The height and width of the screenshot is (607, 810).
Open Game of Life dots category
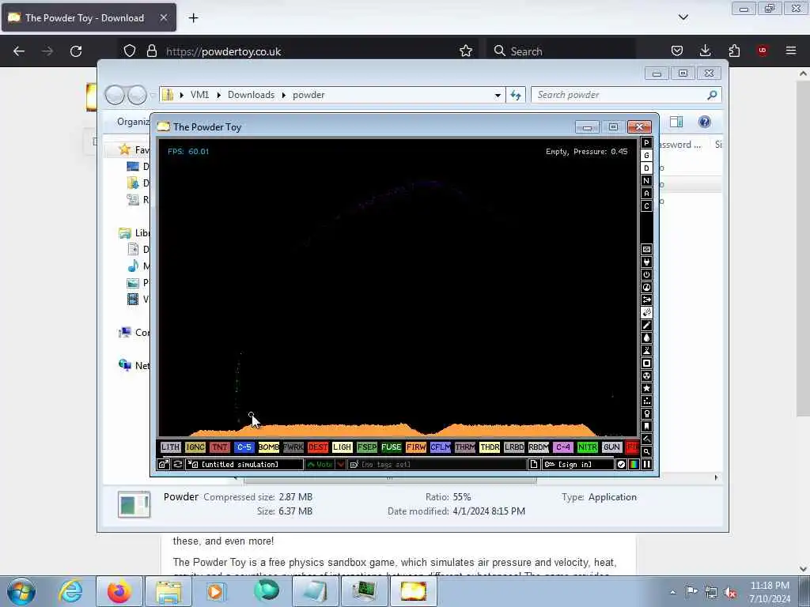[x=646, y=401]
